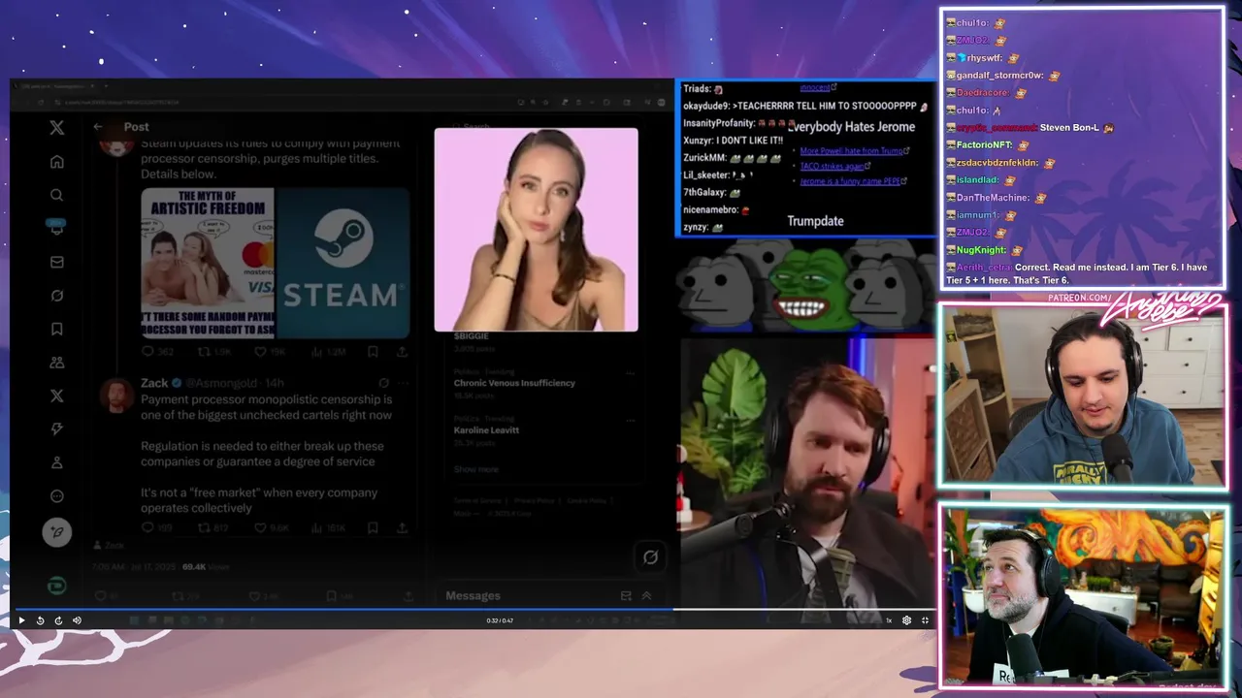Viewport: 1242px width, 698px height.
Task: Click Show more under trends
Action: tap(475, 469)
